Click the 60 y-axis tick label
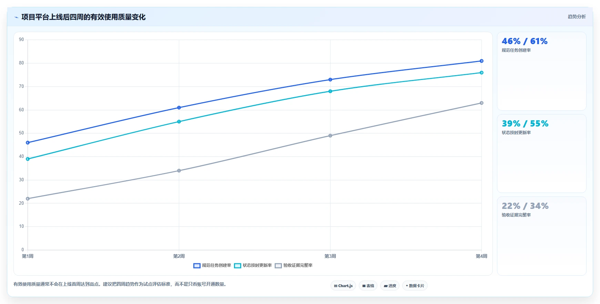 point(21,110)
